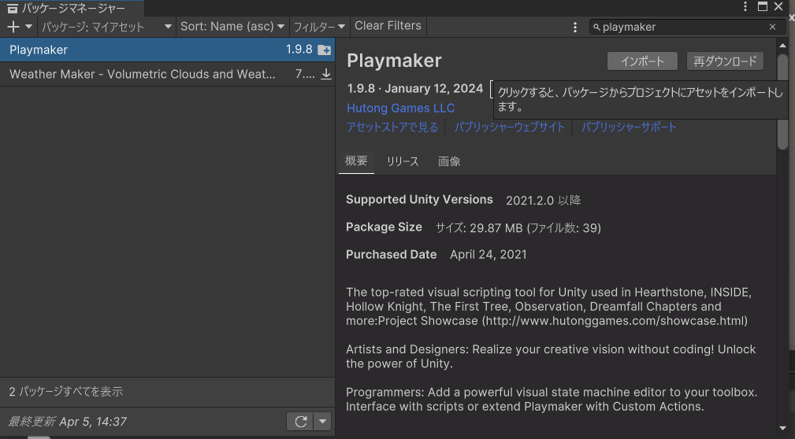
Task: Open the パッケージ: マイアセット dropdown
Action: [107, 26]
